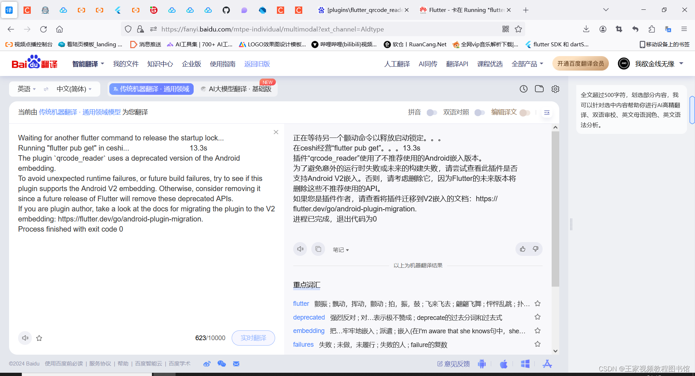Enable the 编辑译文 toggle
The width and height of the screenshot is (695, 376).
(525, 113)
